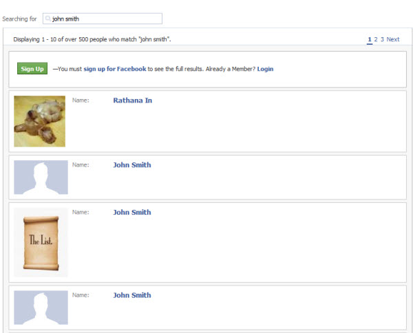Viewport: 413px width, 333px height.
Task: Open the second John Smith name link
Action: (132, 212)
